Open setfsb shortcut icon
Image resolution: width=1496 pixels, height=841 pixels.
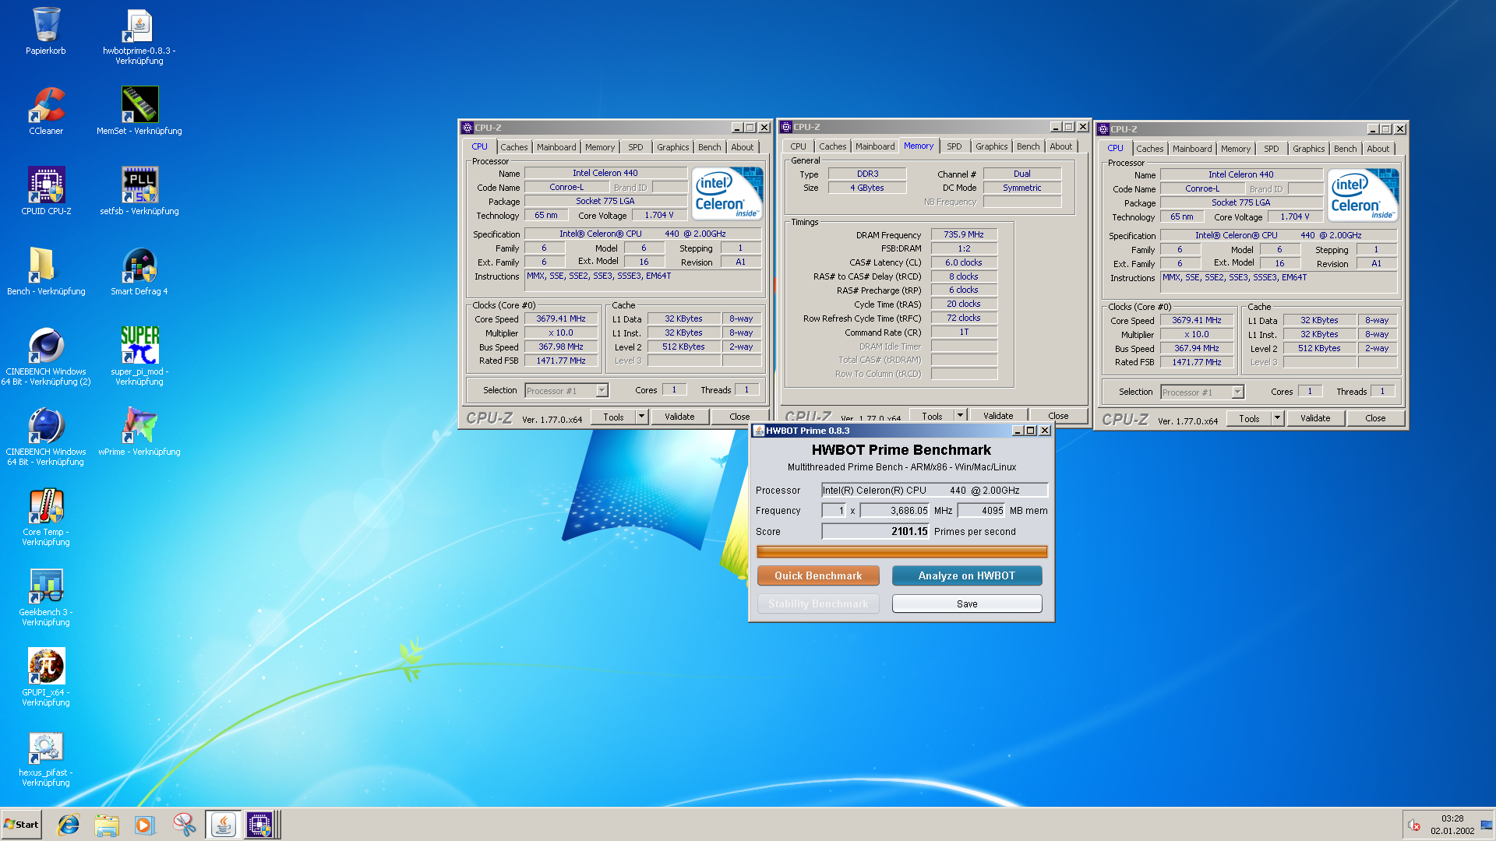click(139, 192)
